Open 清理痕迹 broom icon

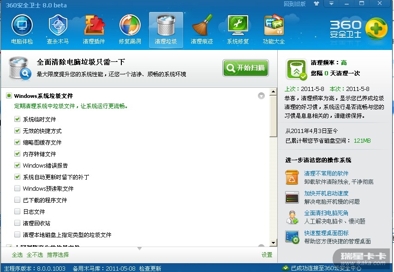[202, 25]
